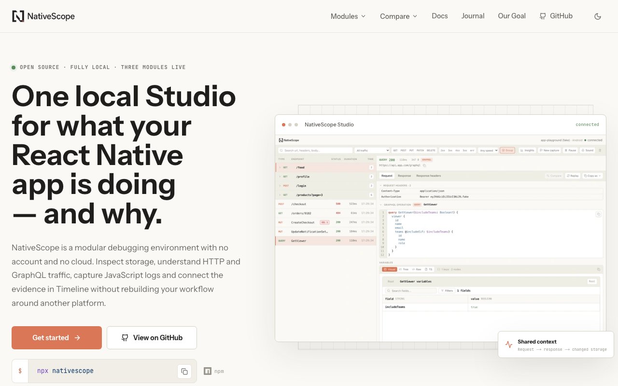The height and width of the screenshot is (386, 618).
Task: Toggle the Group button in Studio toolbar
Action: tap(507, 151)
